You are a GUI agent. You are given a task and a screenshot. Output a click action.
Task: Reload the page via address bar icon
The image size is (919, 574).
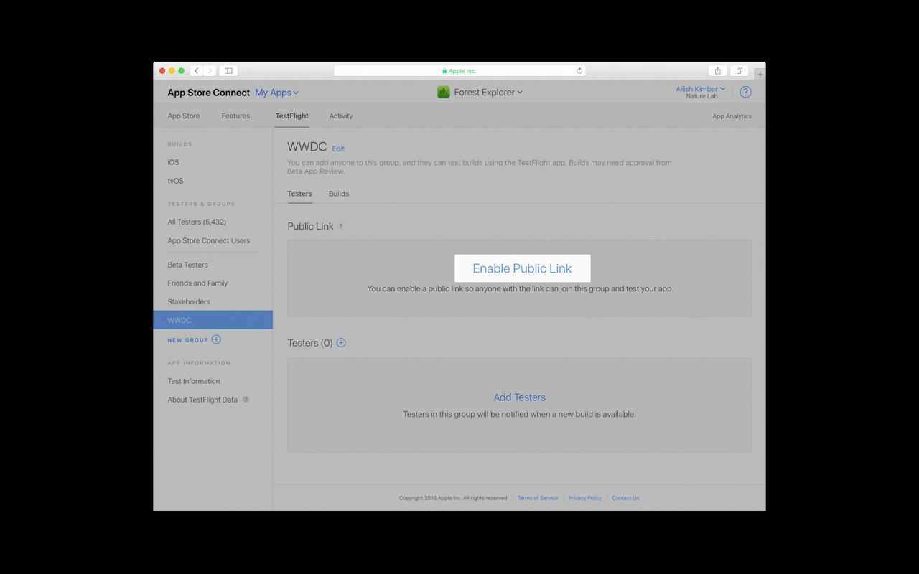pyautogui.click(x=579, y=71)
